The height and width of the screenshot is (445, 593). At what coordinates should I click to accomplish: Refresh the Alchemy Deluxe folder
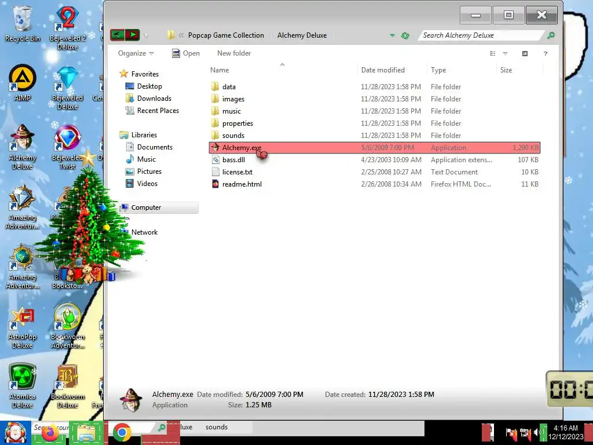point(405,35)
